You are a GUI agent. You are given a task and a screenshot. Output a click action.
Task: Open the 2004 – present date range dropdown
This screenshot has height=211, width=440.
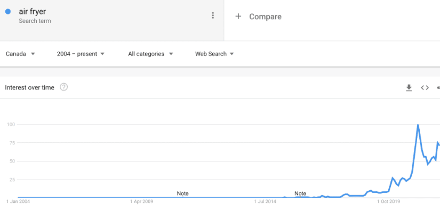(81, 54)
